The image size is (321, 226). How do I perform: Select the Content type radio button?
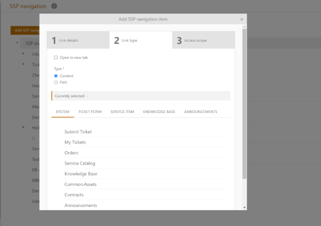point(56,76)
